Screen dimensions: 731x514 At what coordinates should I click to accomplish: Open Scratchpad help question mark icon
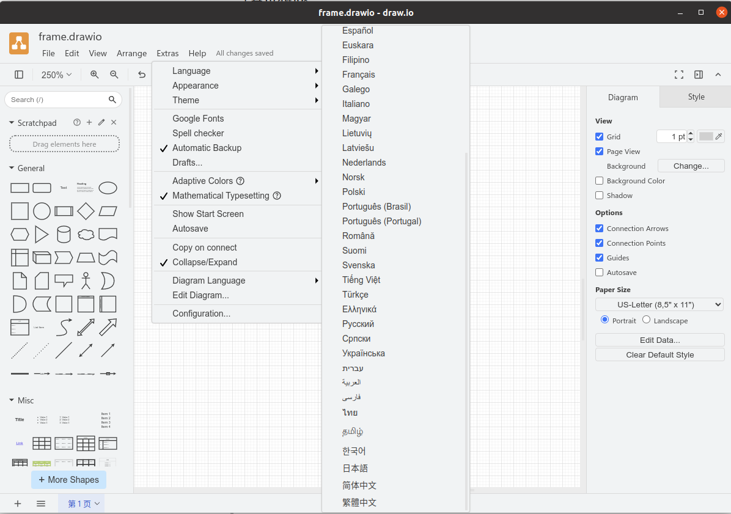[77, 123]
